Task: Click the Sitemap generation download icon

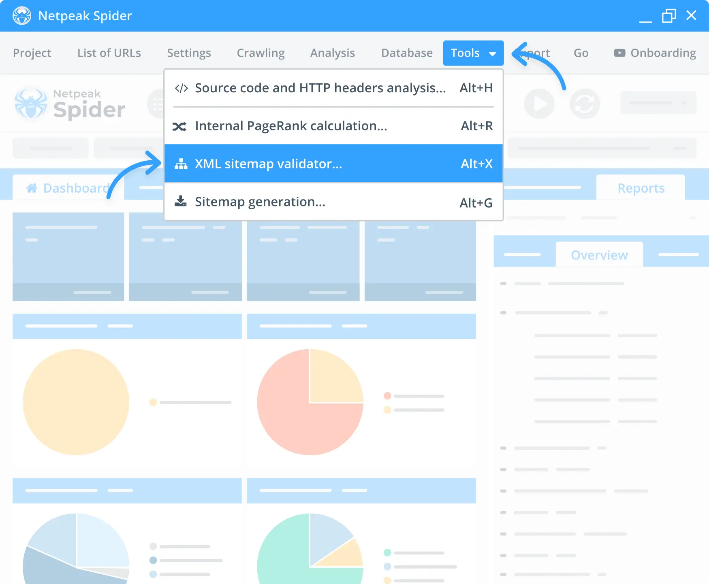Action: tap(180, 201)
